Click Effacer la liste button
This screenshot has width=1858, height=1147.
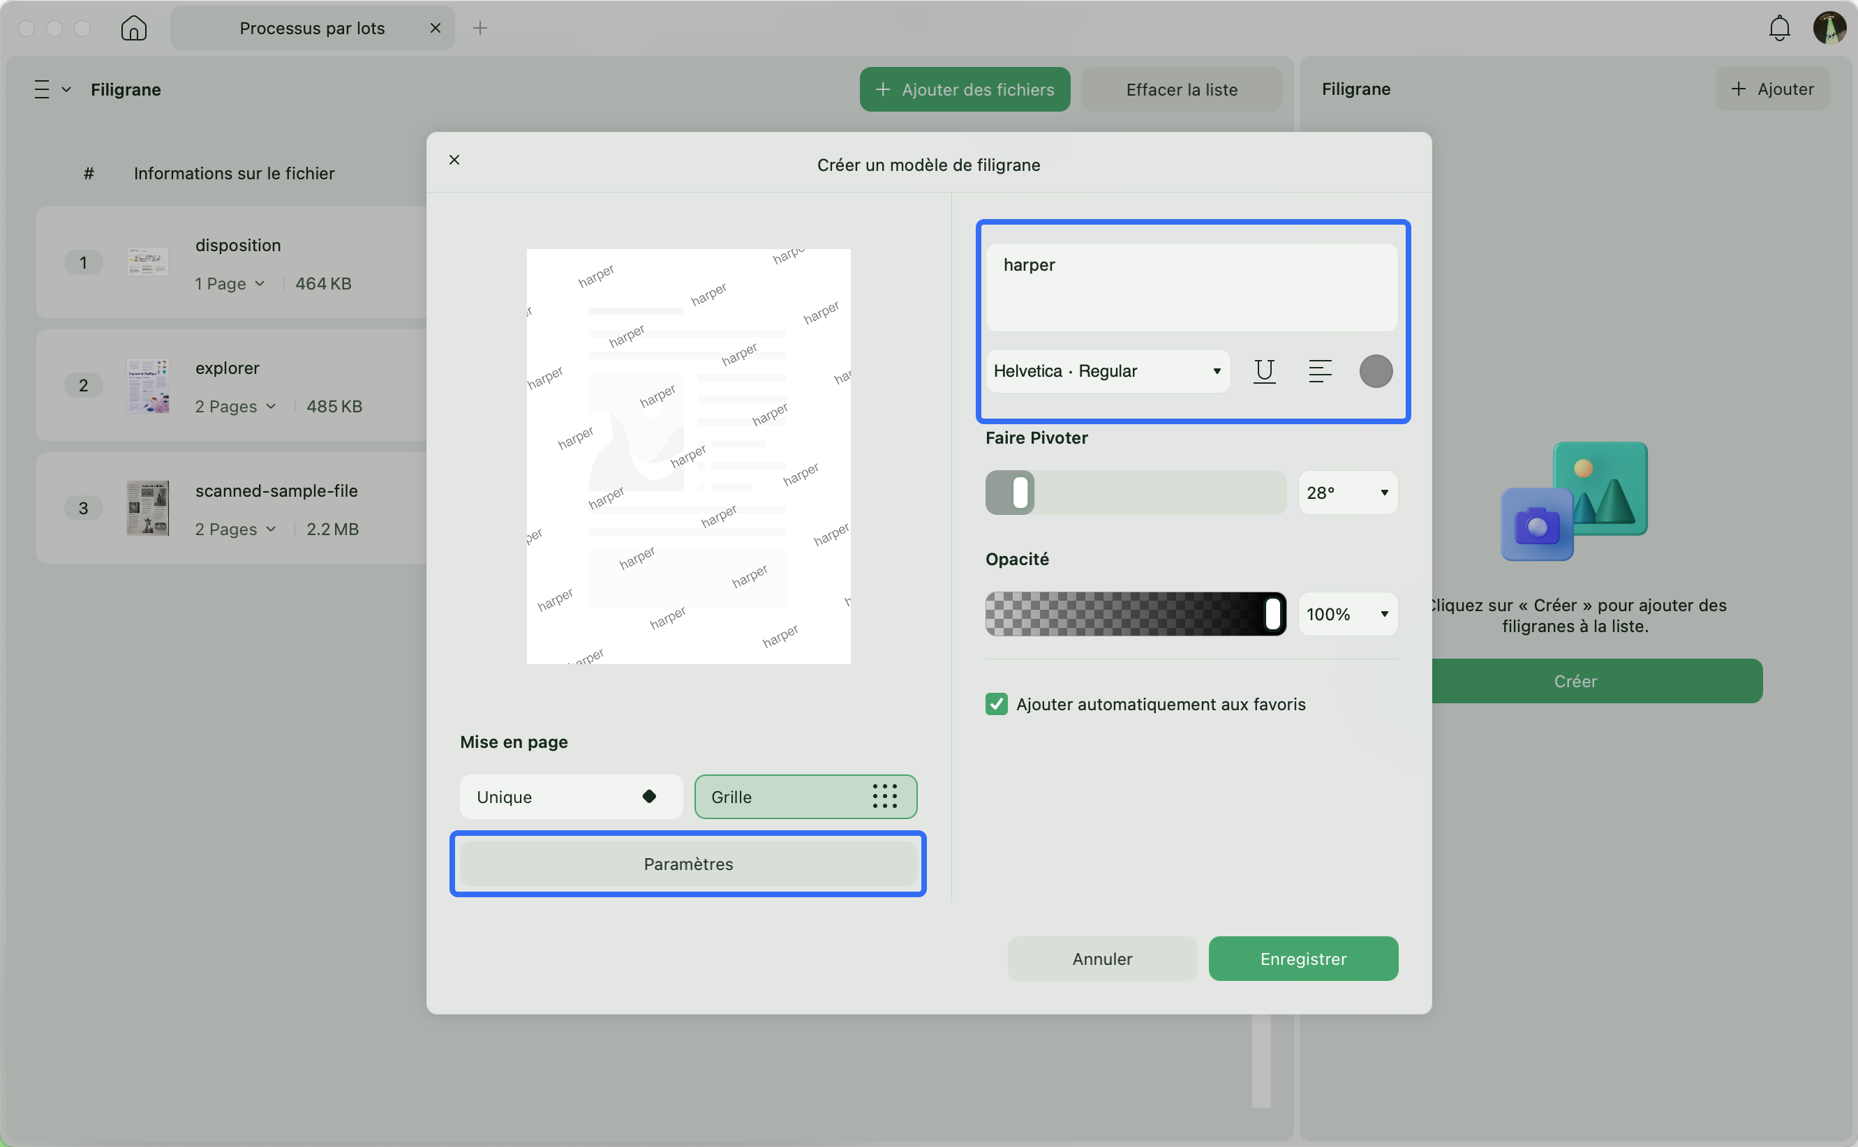pos(1181,89)
